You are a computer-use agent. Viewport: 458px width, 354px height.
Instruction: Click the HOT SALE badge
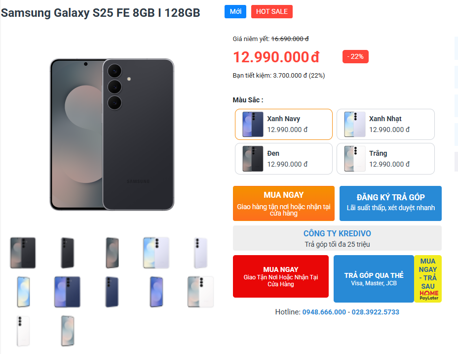[271, 11]
